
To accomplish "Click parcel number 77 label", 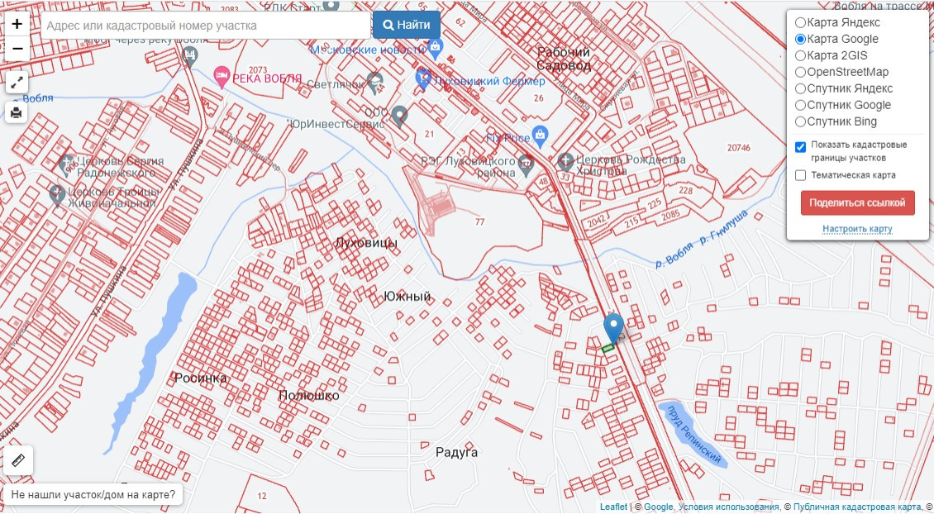I will click(x=480, y=222).
